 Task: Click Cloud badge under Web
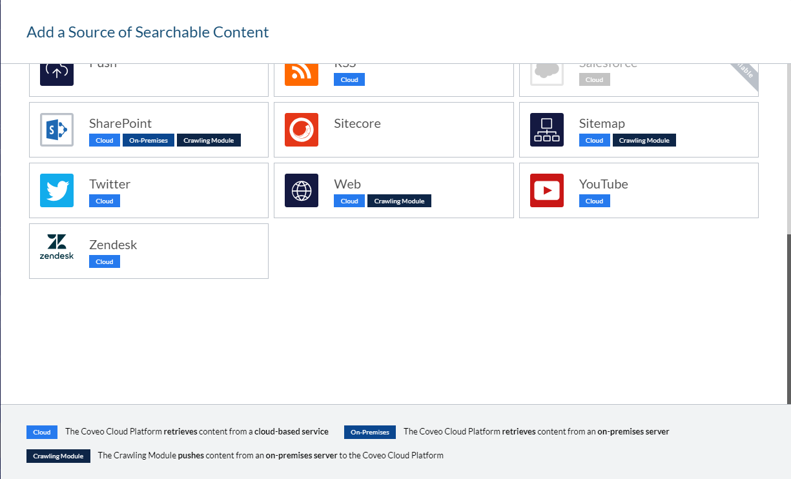(349, 201)
